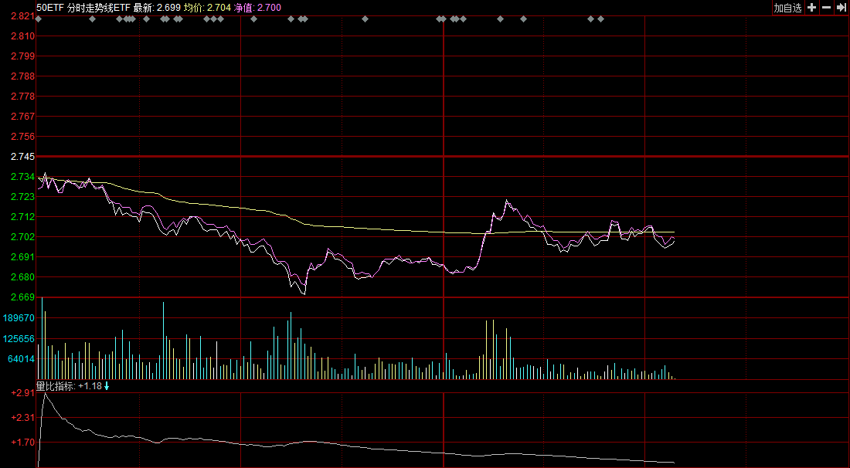The height and width of the screenshot is (468, 850).
Task: Click the yellow 均价: 2.704 average price label
Action: (208, 8)
